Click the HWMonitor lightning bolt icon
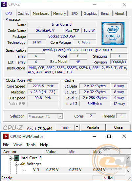Image resolution: width=132 pixels, height=181 pixels. pyautogui.click(x=6, y=137)
